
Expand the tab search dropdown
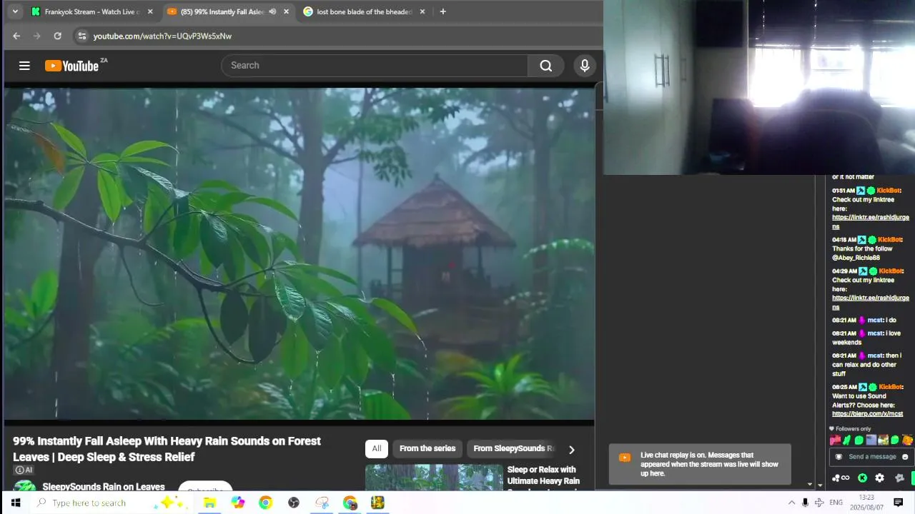pos(15,11)
